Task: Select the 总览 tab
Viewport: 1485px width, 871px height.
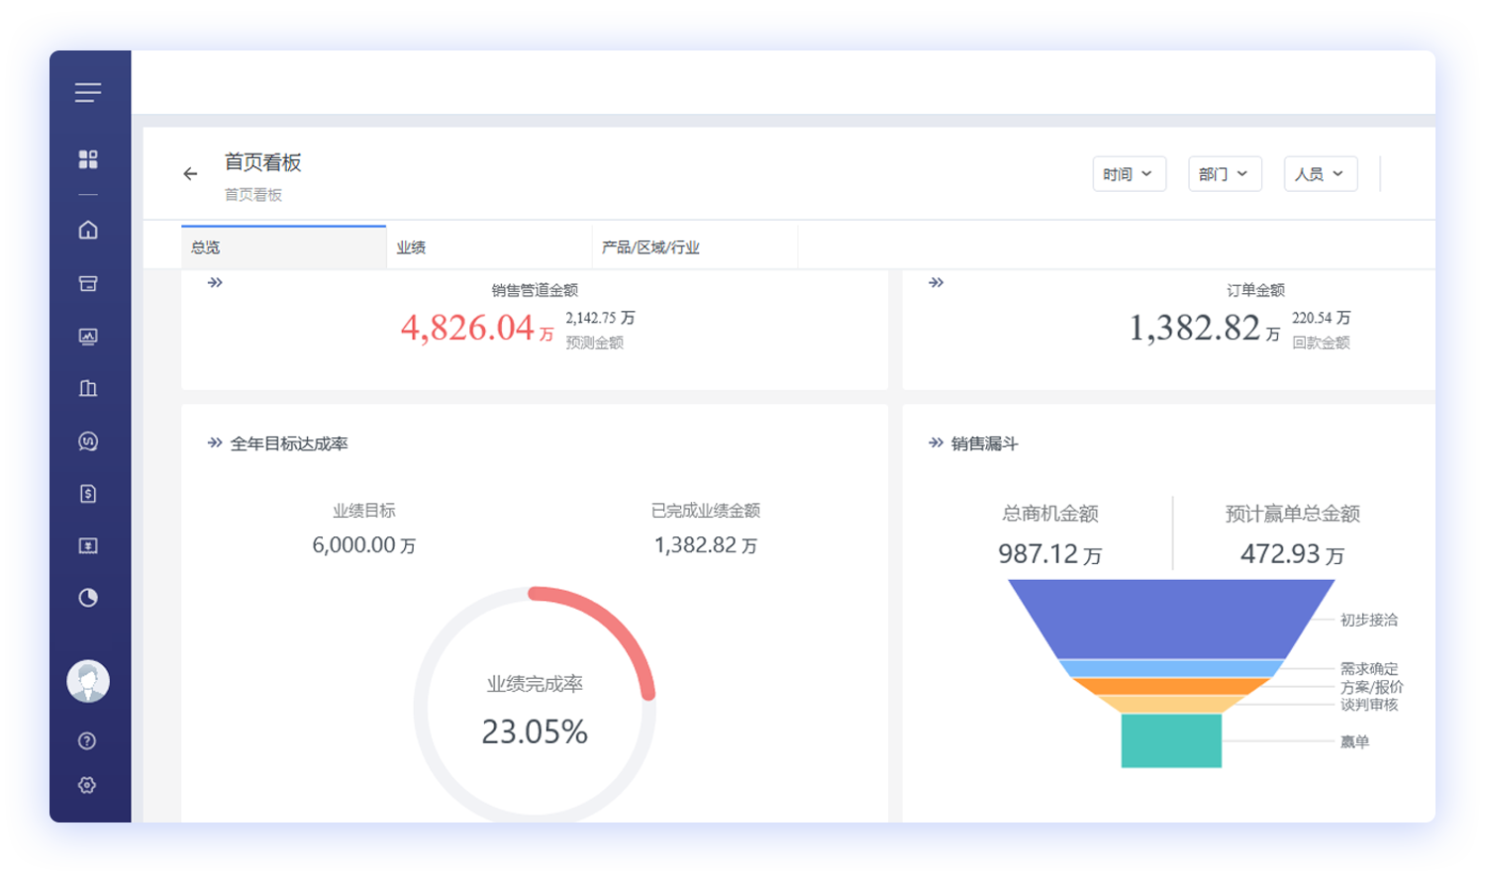Action: (x=284, y=247)
